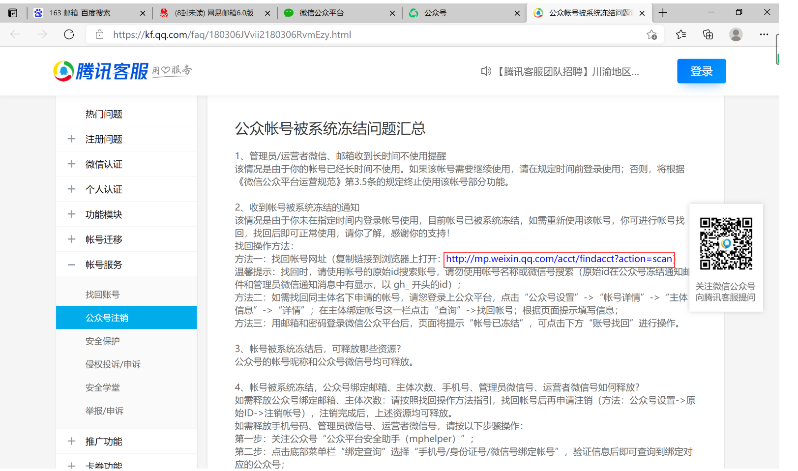Select the 公众帐号被系统冻结问题 tab
798x471 pixels.
pyautogui.click(x=590, y=13)
